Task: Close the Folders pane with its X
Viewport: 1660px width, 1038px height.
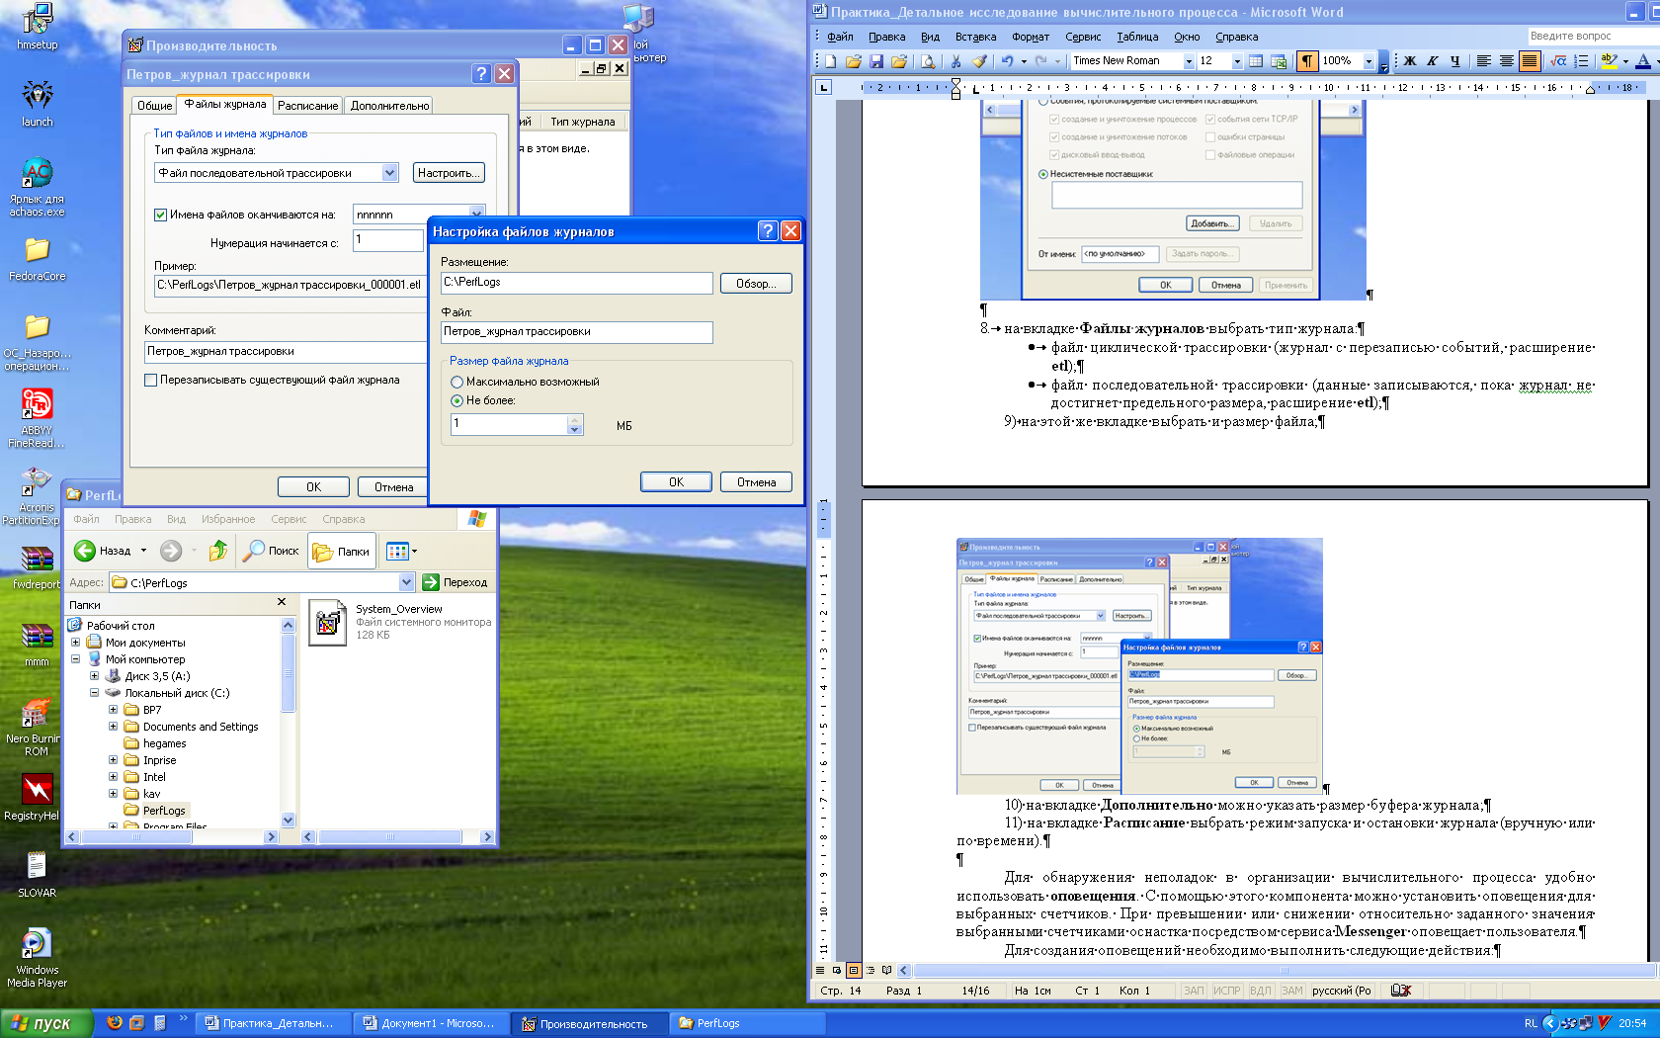Action: click(282, 602)
